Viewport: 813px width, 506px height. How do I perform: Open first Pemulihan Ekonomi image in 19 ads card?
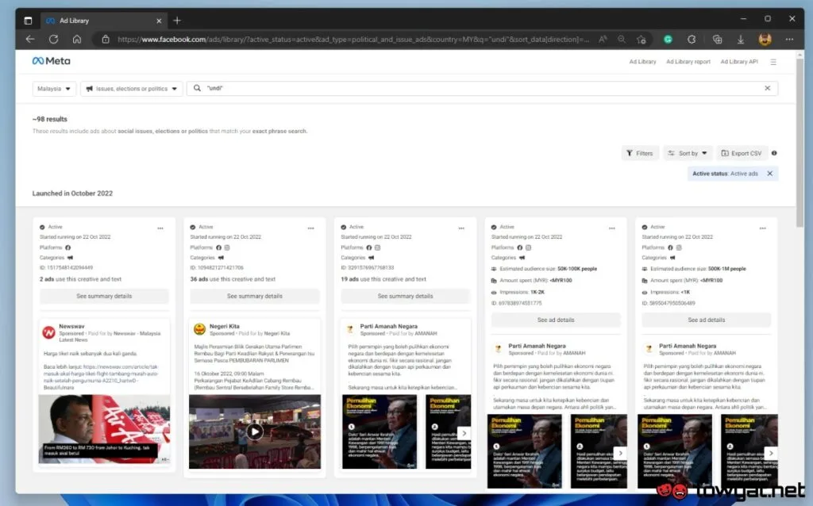(380, 432)
